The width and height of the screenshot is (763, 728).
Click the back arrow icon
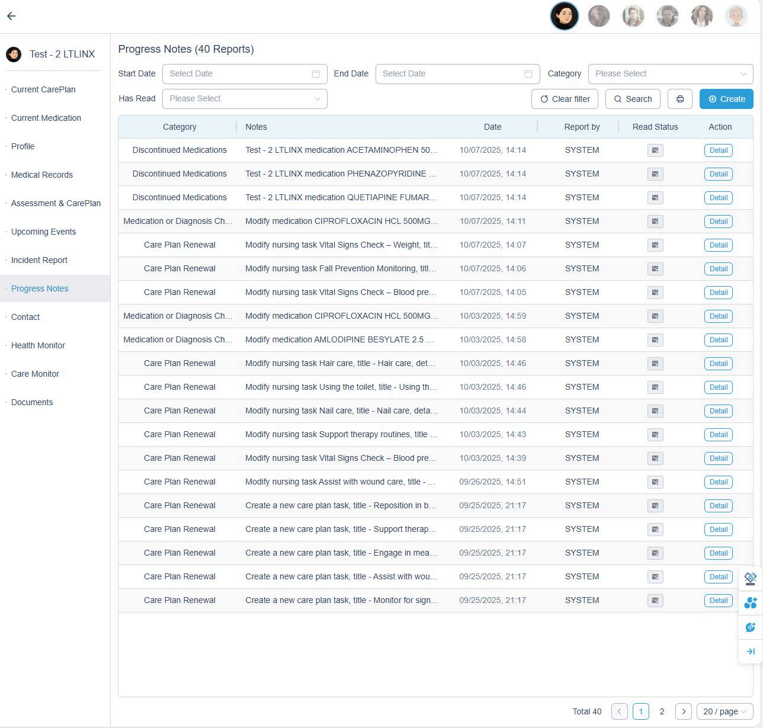point(11,16)
